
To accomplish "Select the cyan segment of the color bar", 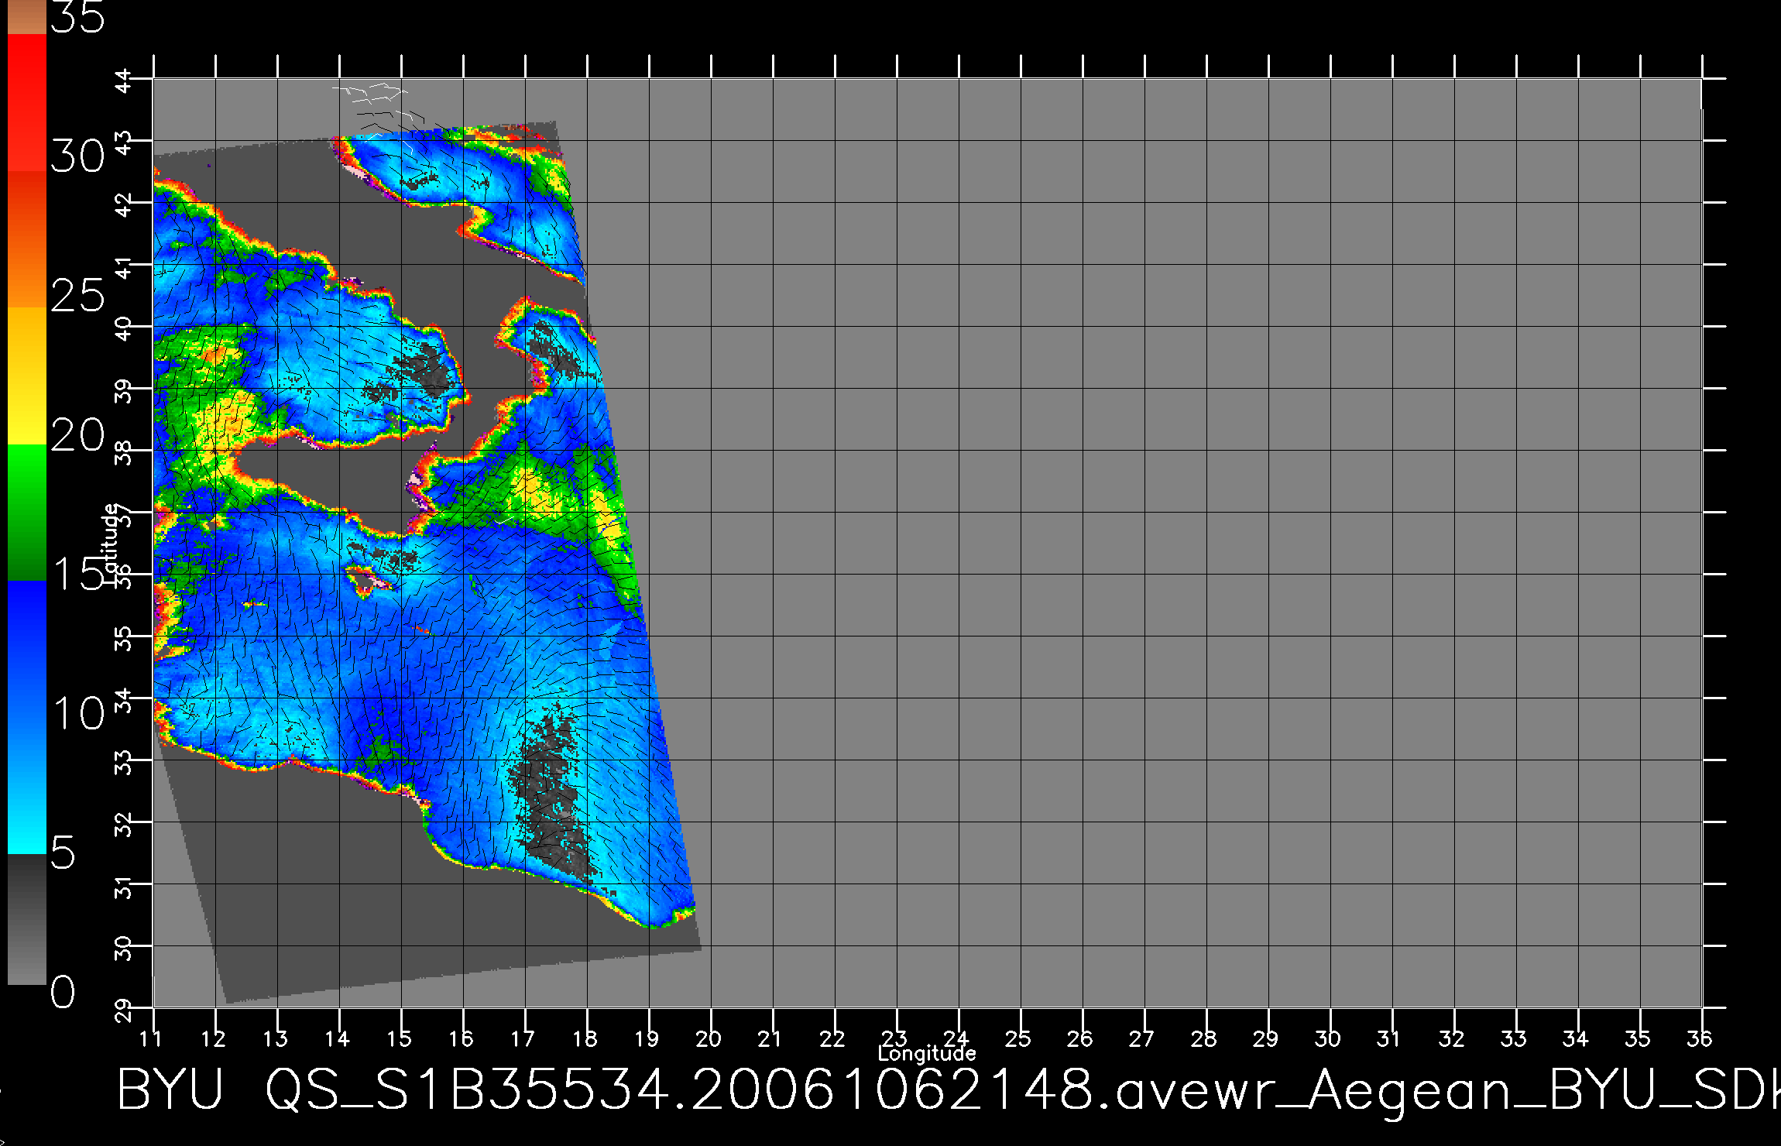I will (x=27, y=785).
